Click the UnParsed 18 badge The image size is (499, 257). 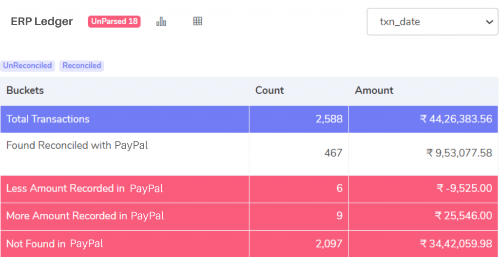pyautogui.click(x=114, y=21)
